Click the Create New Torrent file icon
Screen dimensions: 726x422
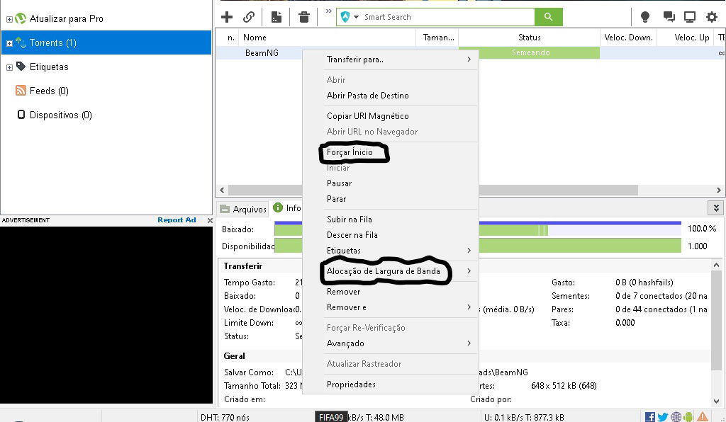coord(277,17)
